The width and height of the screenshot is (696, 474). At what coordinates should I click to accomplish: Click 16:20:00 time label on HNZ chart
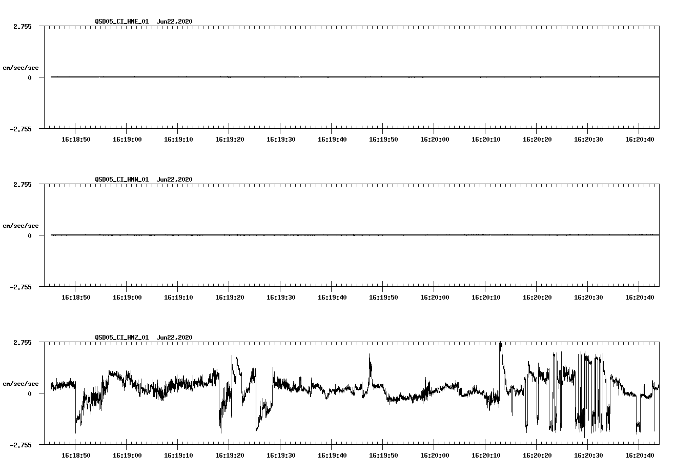pos(435,455)
